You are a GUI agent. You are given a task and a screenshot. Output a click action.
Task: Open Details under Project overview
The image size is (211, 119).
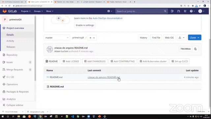tap(10, 35)
